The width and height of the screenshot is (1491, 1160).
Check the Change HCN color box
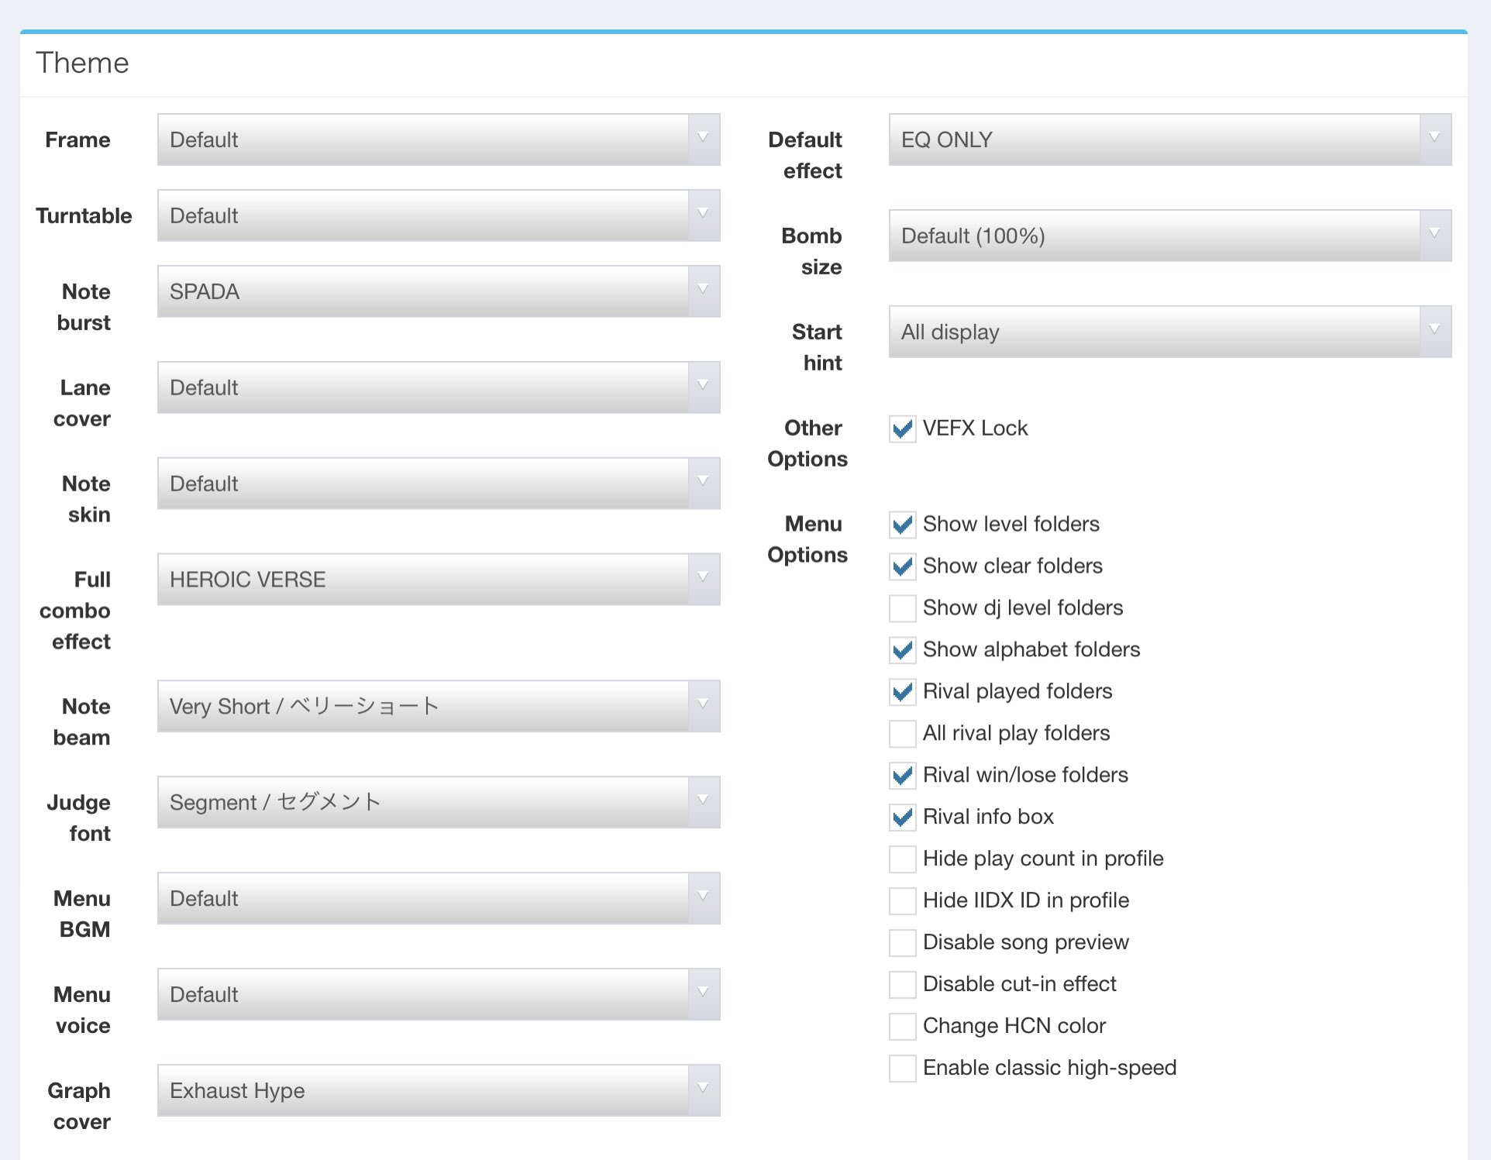(x=902, y=1027)
